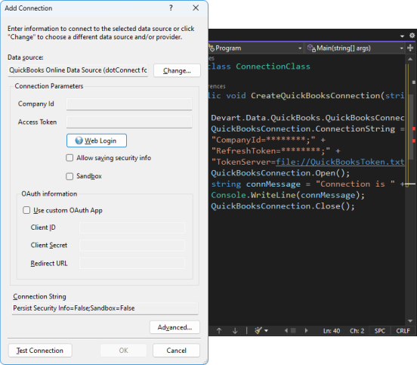The height and width of the screenshot is (365, 417).
Task: Close the Add Connection dialog
Action: pyautogui.click(x=196, y=8)
